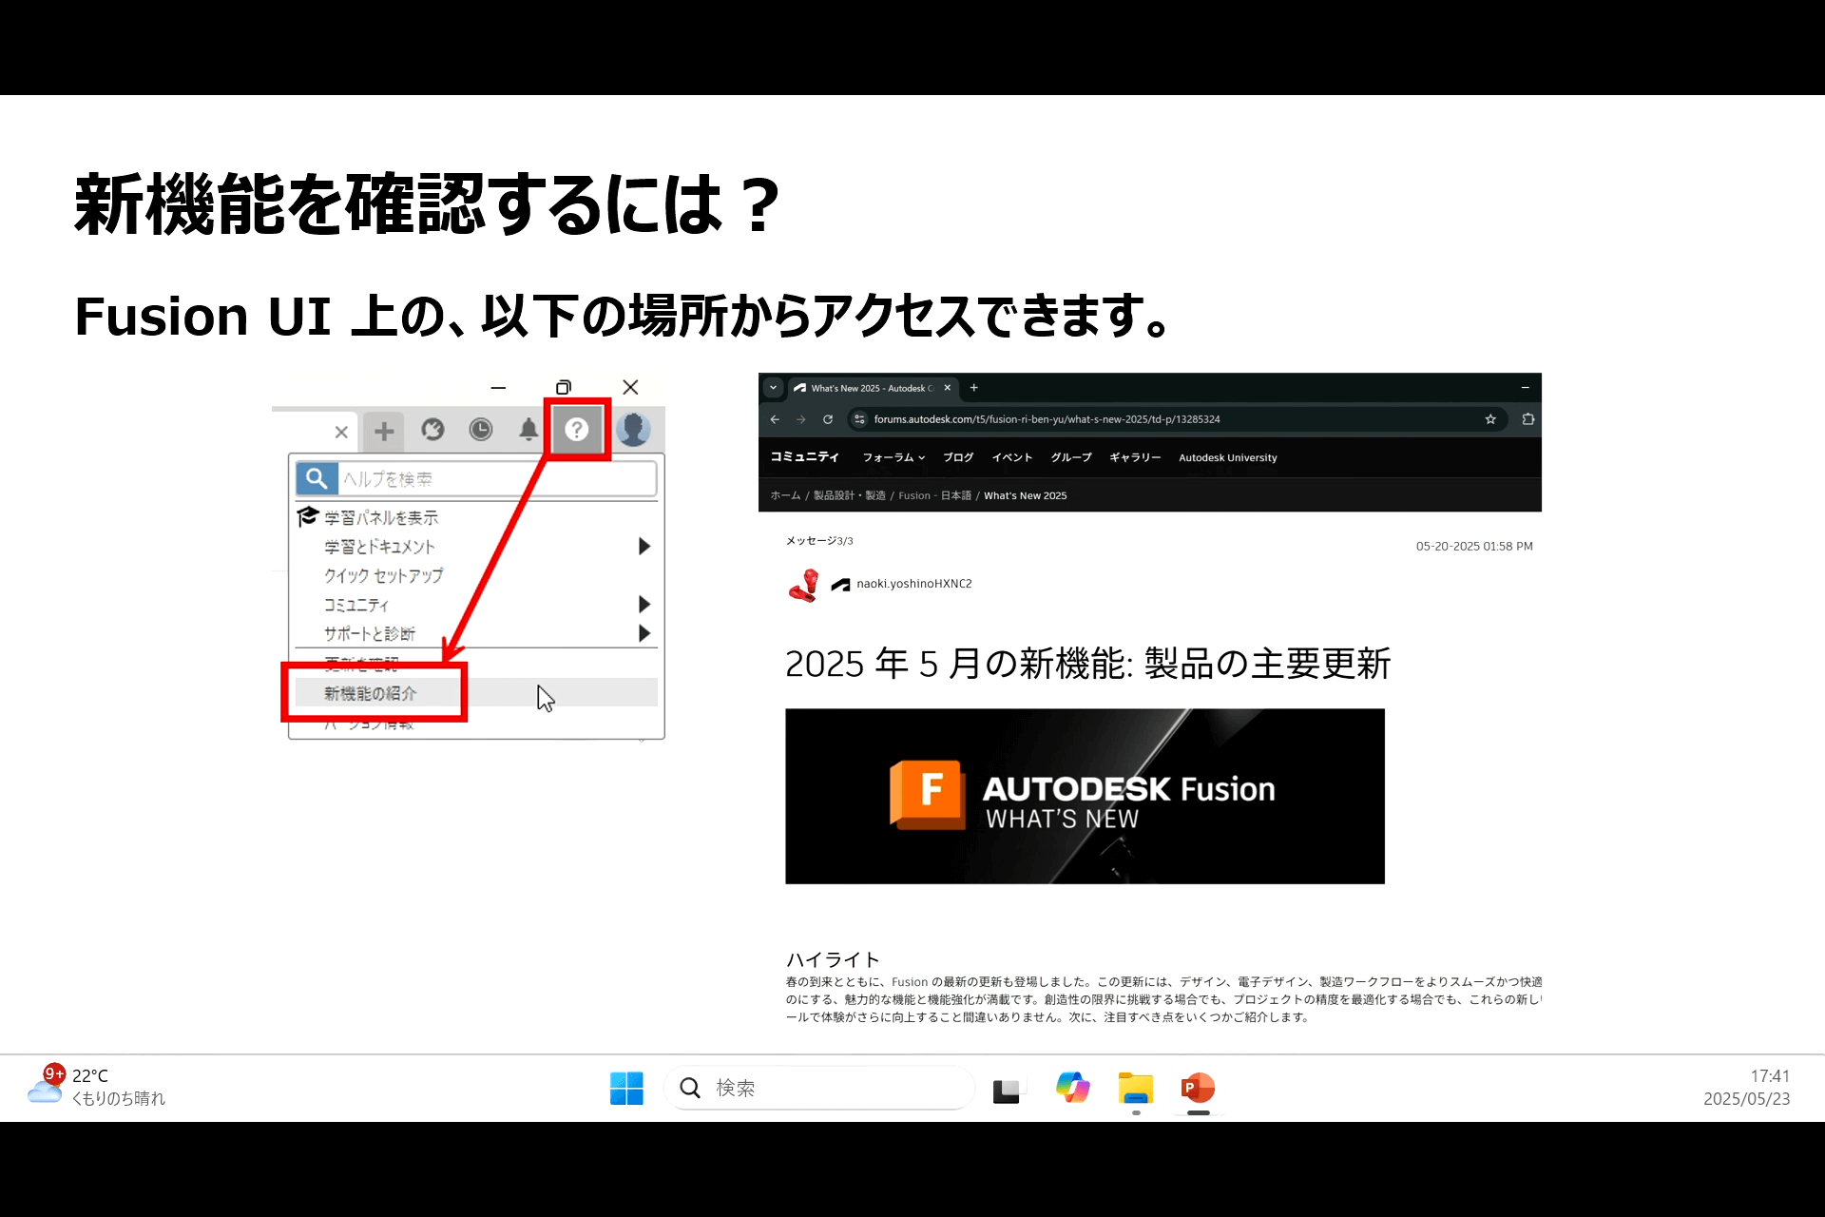
Task: Click グループ in the nav bar
Action: [1071, 457]
